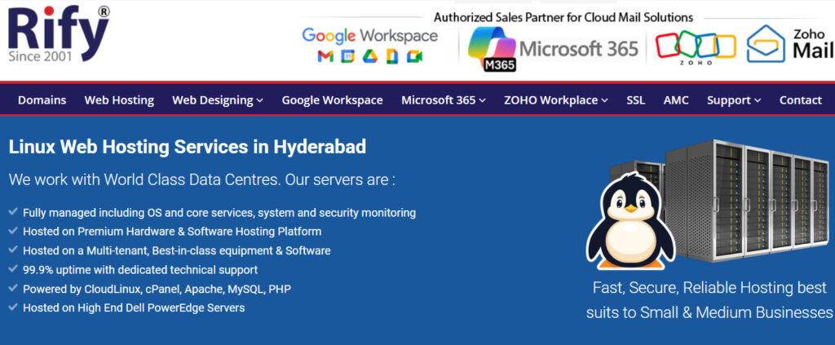Click the Zoho Mail envelope icon

(766, 44)
